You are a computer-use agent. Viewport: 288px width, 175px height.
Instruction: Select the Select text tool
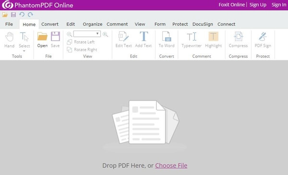point(24,40)
